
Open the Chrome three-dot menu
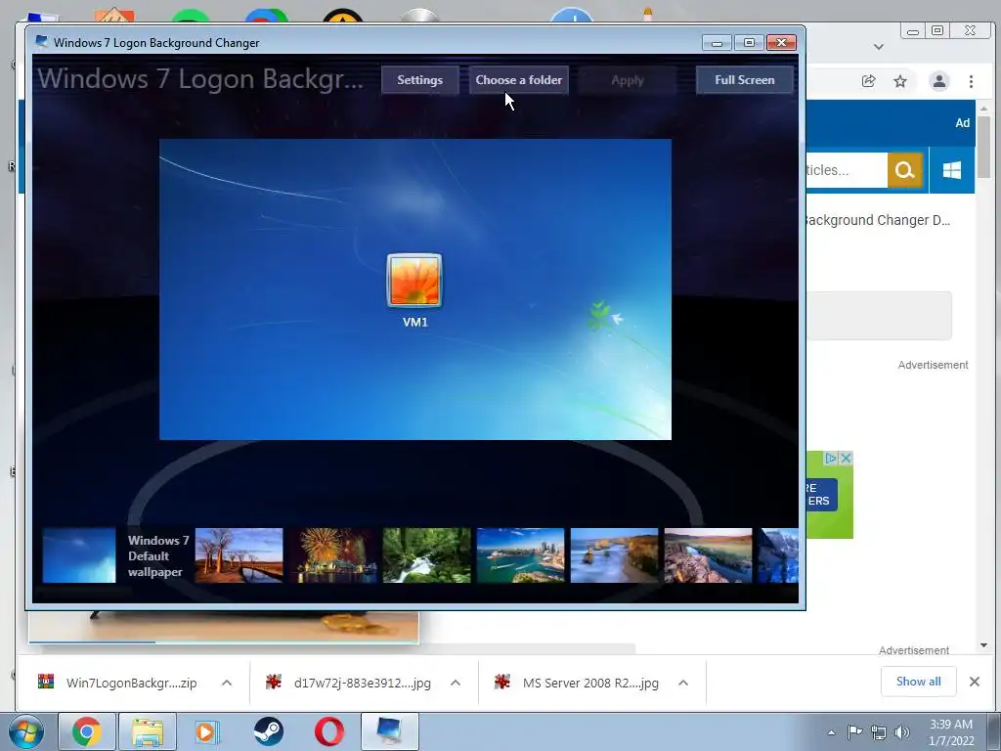click(x=971, y=81)
